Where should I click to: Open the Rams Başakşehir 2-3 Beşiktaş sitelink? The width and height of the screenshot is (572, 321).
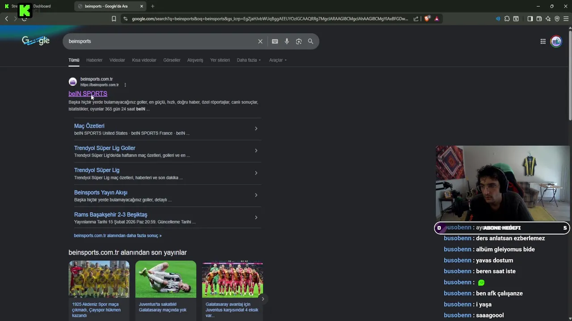coord(110,214)
